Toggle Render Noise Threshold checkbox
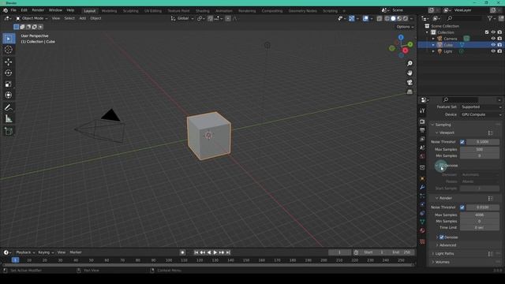This screenshot has height=284, width=505. (462, 207)
